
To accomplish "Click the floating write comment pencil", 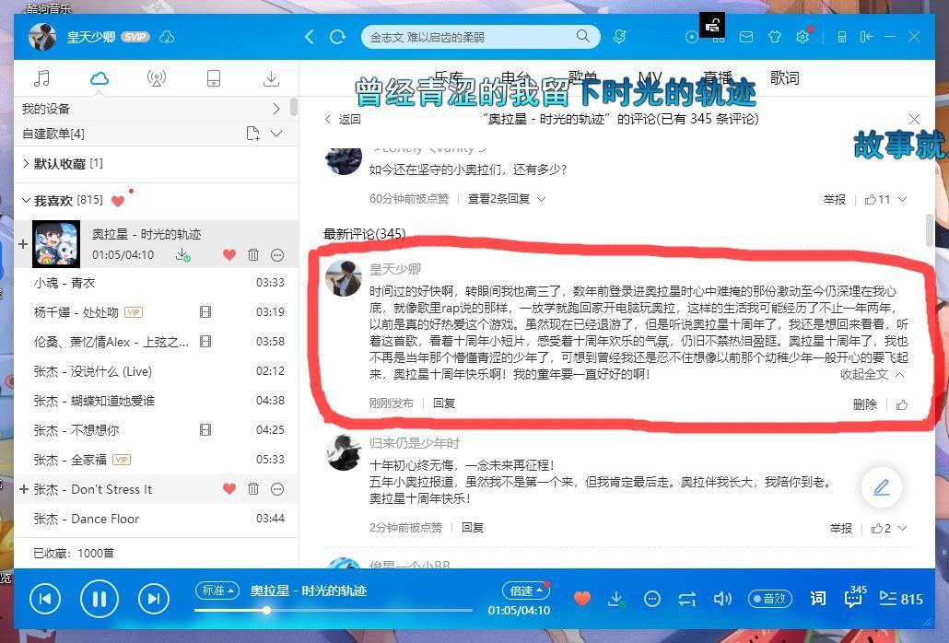I will tap(881, 487).
